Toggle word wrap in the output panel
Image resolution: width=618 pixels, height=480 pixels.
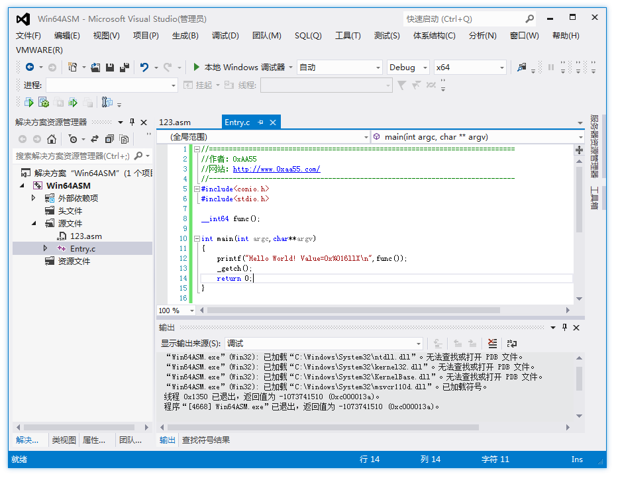(x=511, y=344)
